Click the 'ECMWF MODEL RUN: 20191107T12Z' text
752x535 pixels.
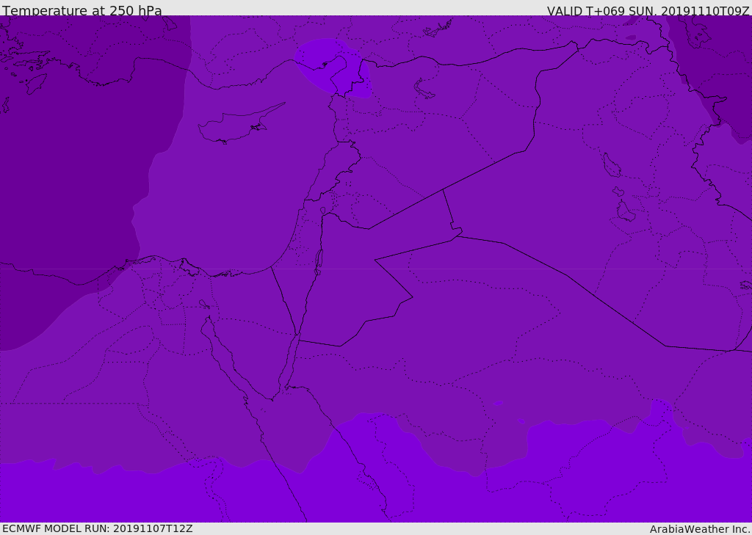[x=98, y=528]
